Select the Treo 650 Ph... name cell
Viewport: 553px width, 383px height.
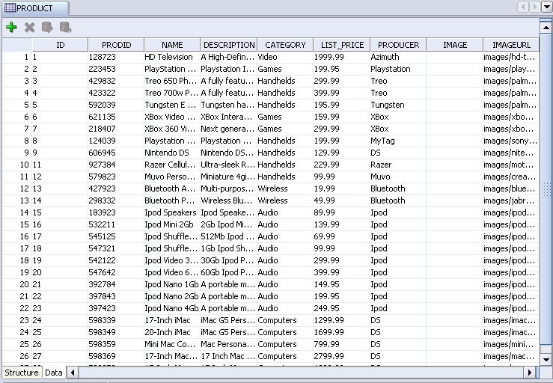pyautogui.click(x=172, y=81)
